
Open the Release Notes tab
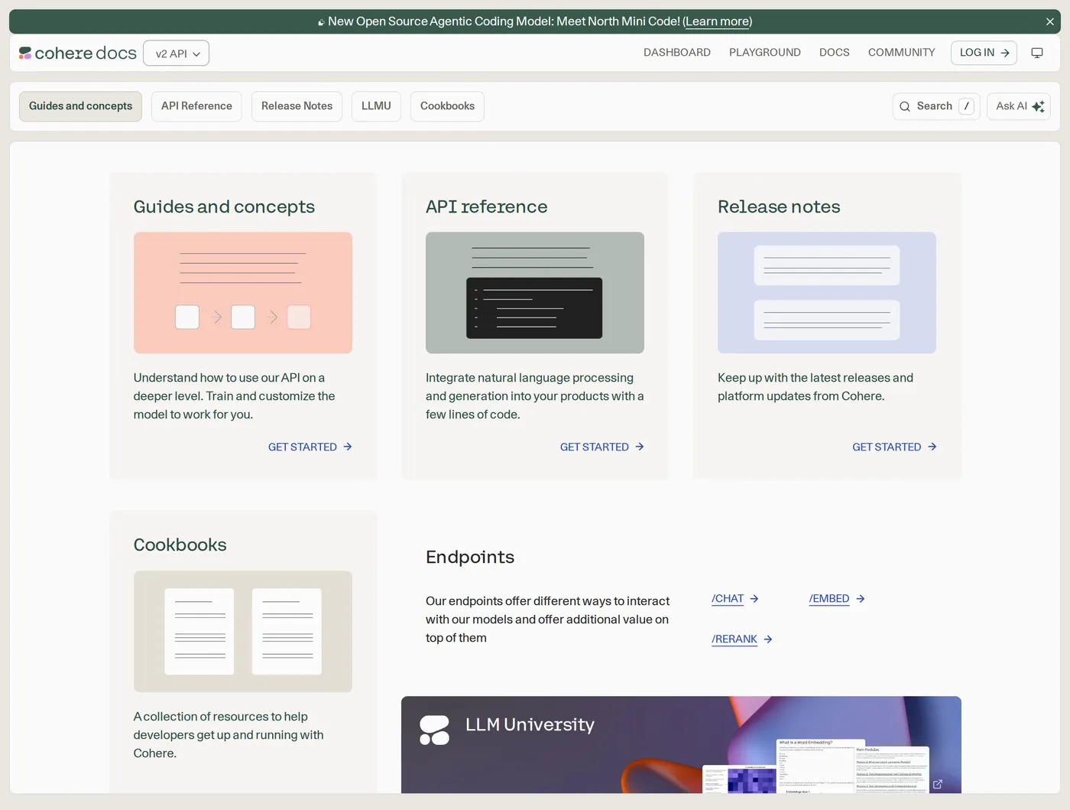coord(297,106)
